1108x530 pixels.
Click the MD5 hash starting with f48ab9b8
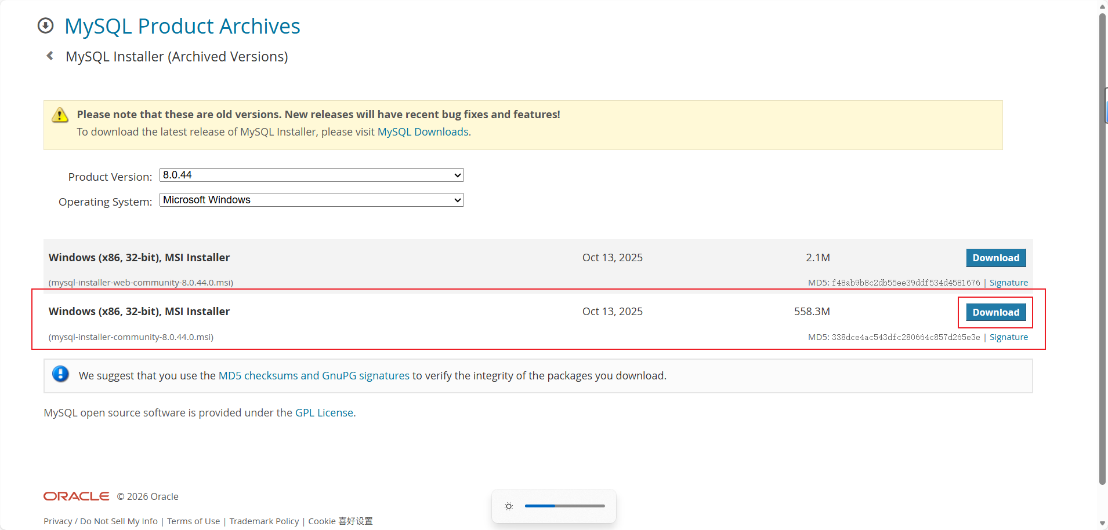click(x=906, y=283)
